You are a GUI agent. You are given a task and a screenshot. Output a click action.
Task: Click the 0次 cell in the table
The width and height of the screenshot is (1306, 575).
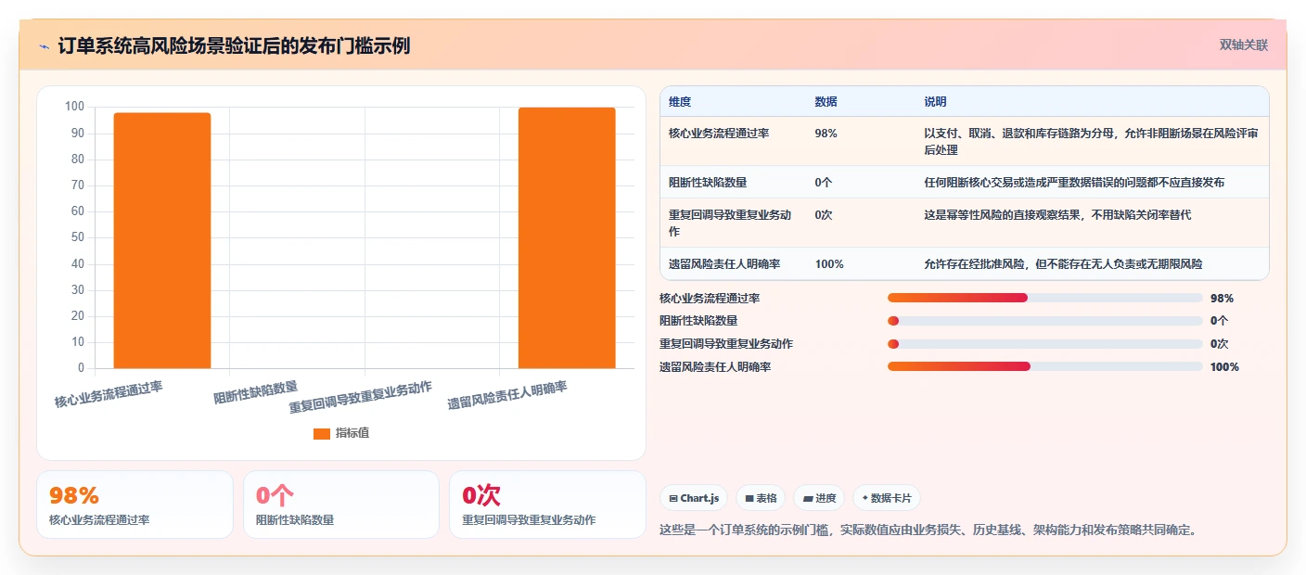click(x=824, y=215)
